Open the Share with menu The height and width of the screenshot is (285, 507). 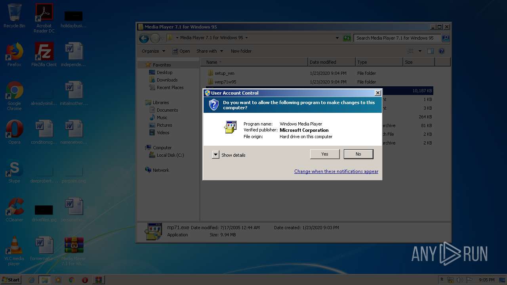click(210, 51)
